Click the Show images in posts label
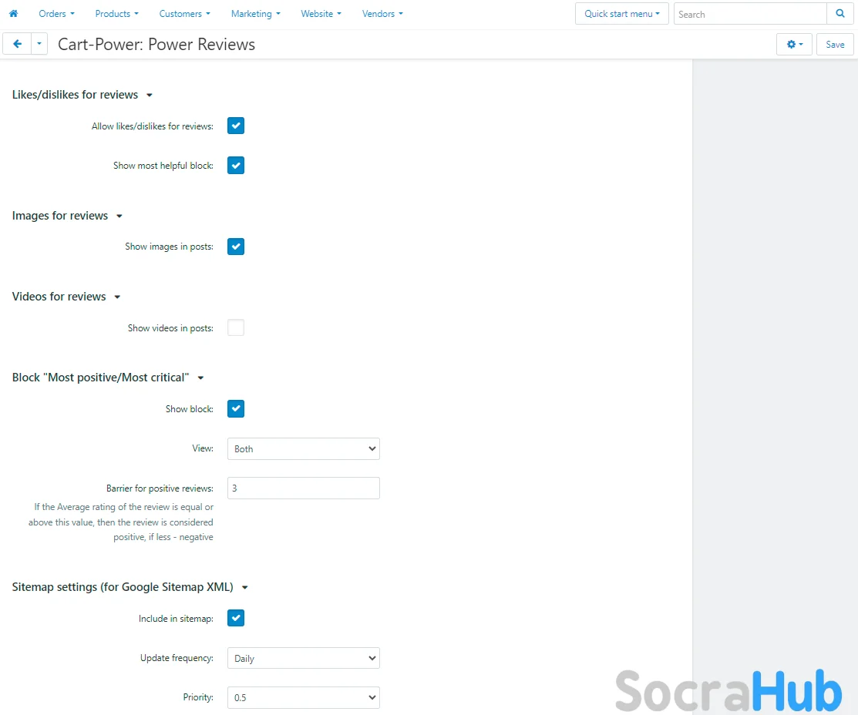Image resolution: width=858 pixels, height=715 pixels. 169,247
